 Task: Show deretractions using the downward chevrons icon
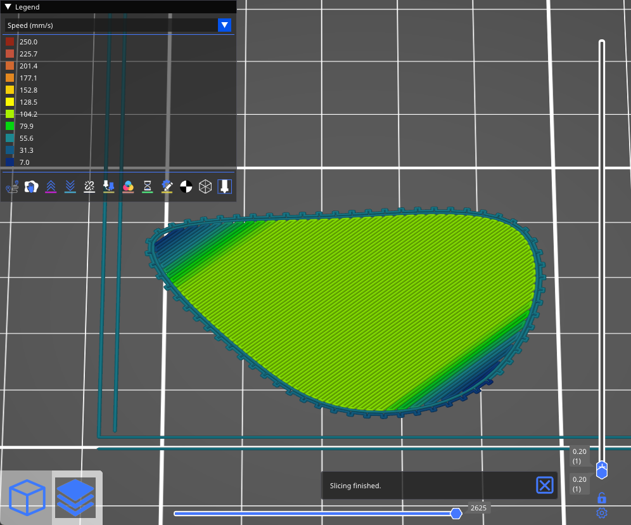point(70,186)
